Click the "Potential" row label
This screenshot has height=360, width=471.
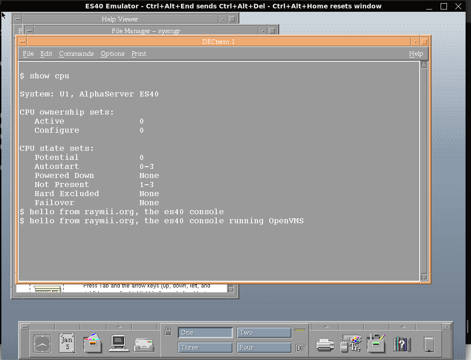(57, 158)
